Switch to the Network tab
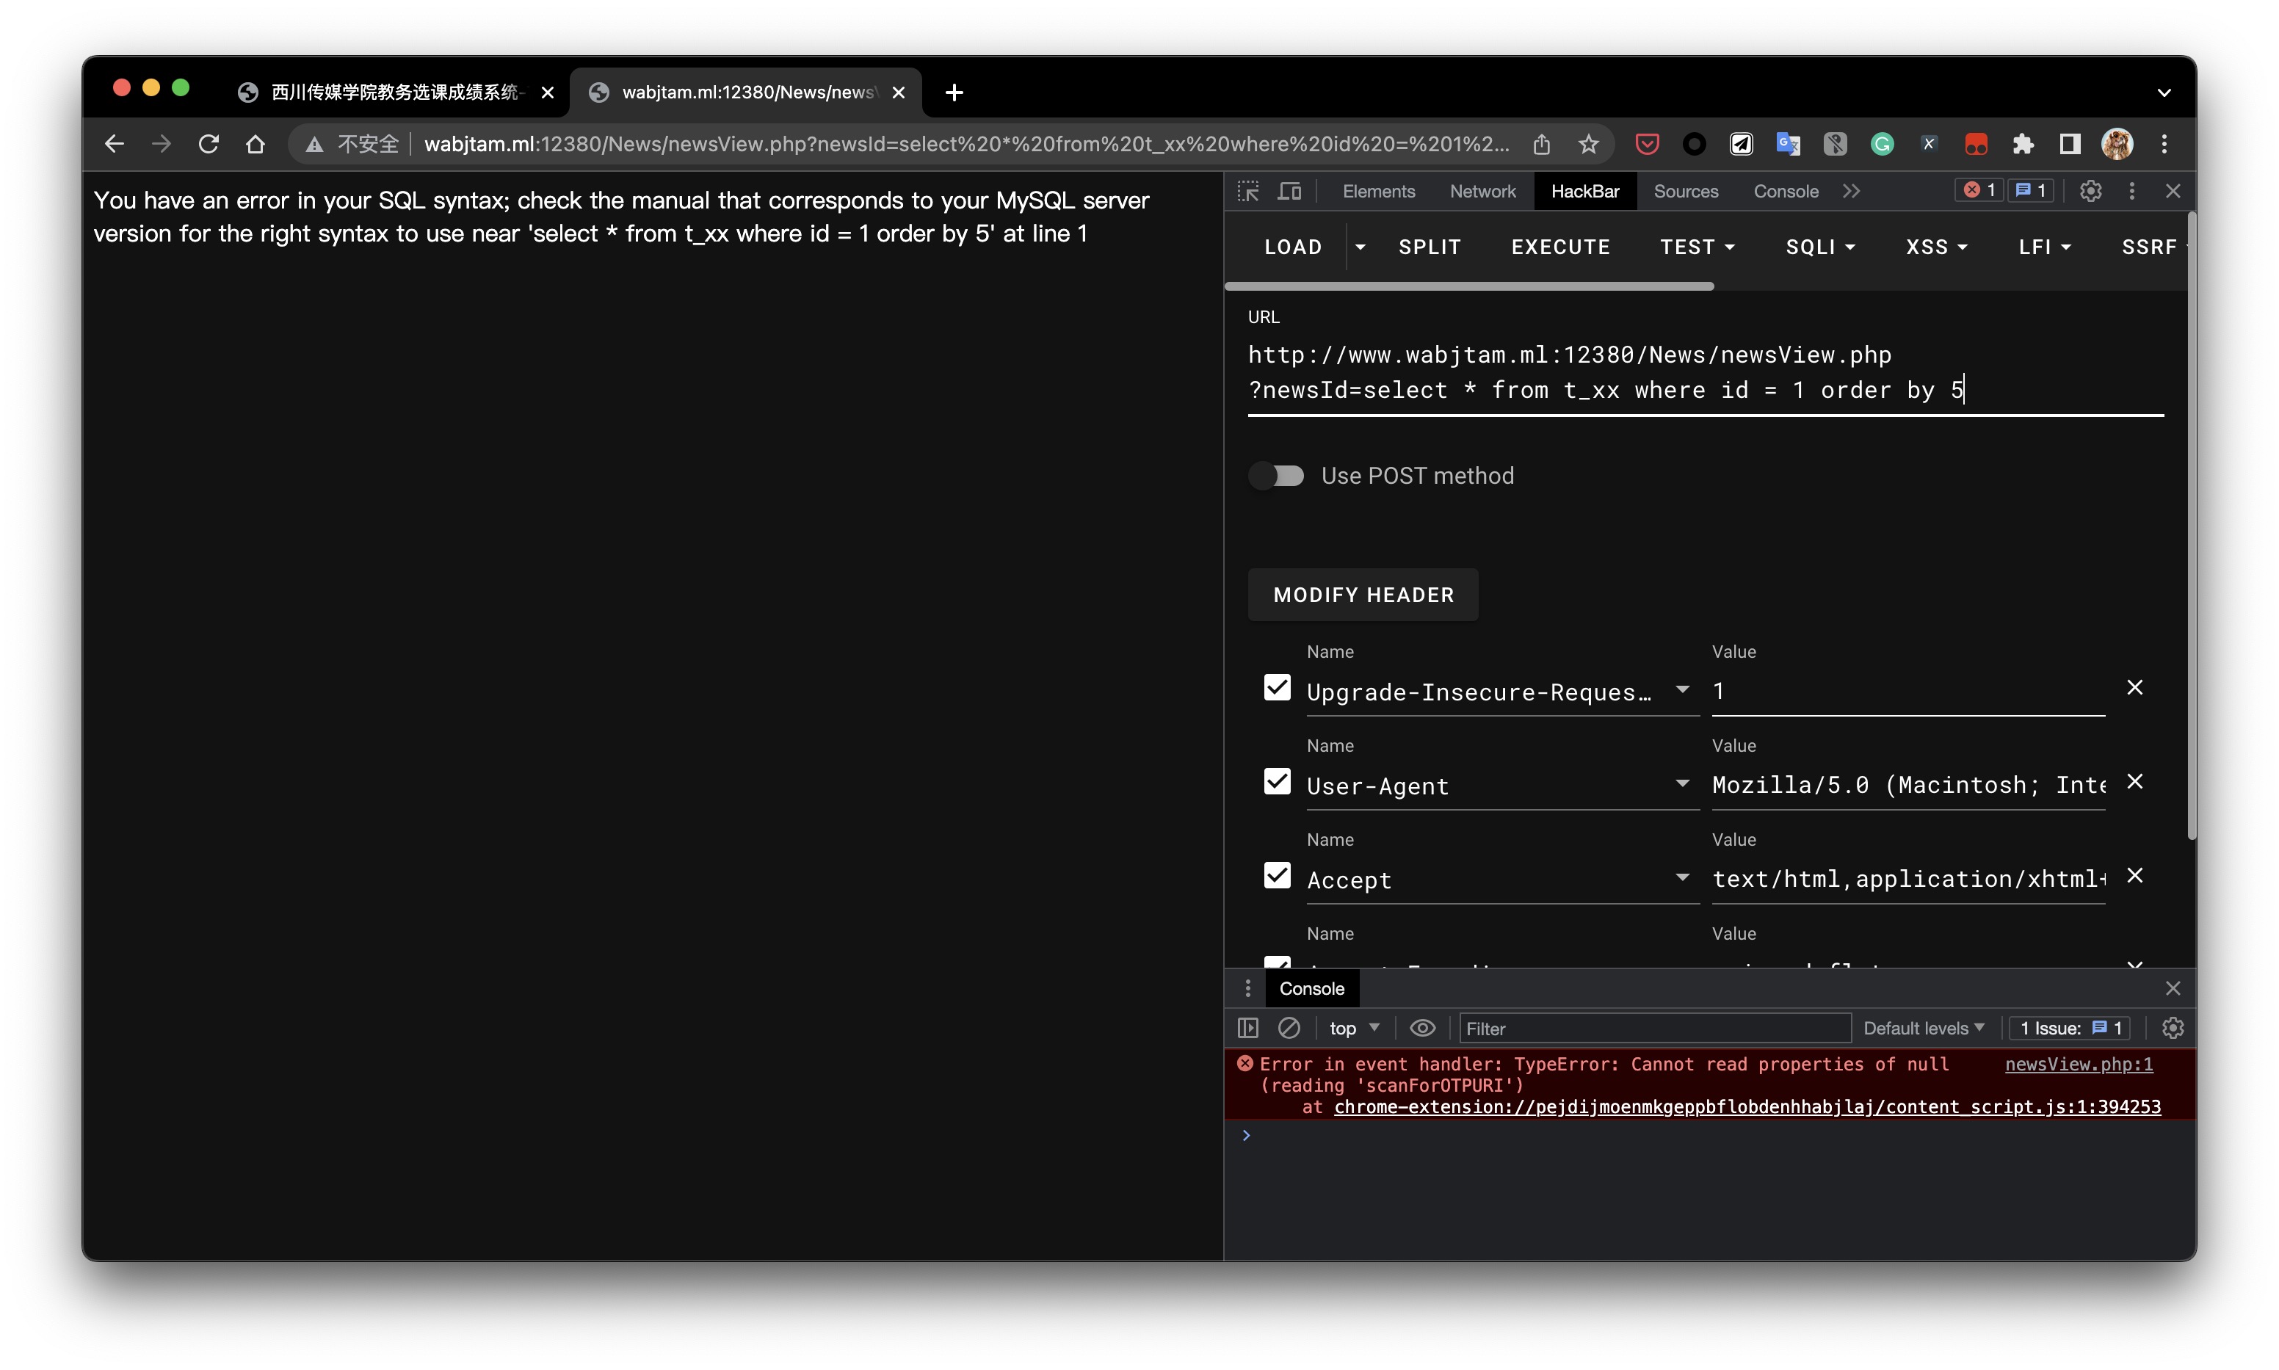This screenshot has width=2279, height=1370. (1482, 191)
